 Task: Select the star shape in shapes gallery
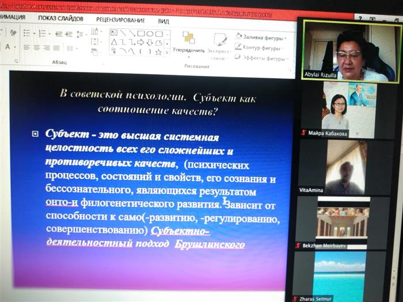coord(158,51)
